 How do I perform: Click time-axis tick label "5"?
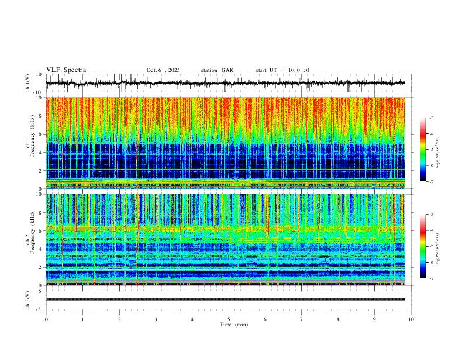229,319
